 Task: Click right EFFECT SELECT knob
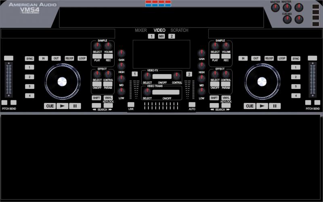(x=215, y=74)
